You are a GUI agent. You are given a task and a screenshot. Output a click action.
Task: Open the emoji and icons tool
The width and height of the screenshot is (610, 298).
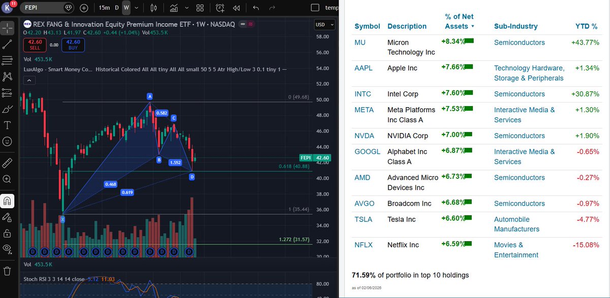pyautogui.click(x=7, y=142)
